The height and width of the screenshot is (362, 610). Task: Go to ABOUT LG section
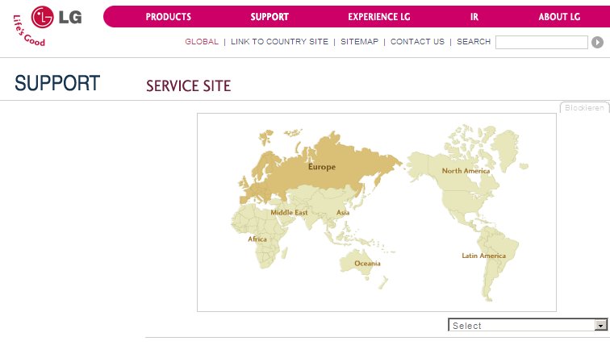pos(559,17)
